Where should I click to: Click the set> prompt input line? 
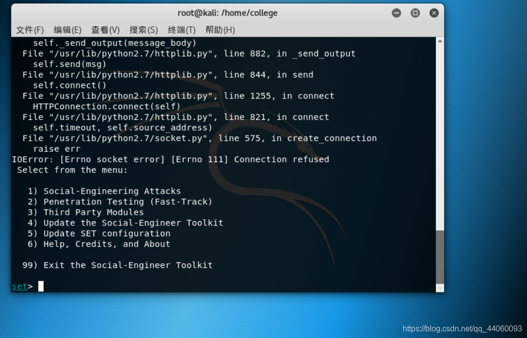[x=224, y=286]
